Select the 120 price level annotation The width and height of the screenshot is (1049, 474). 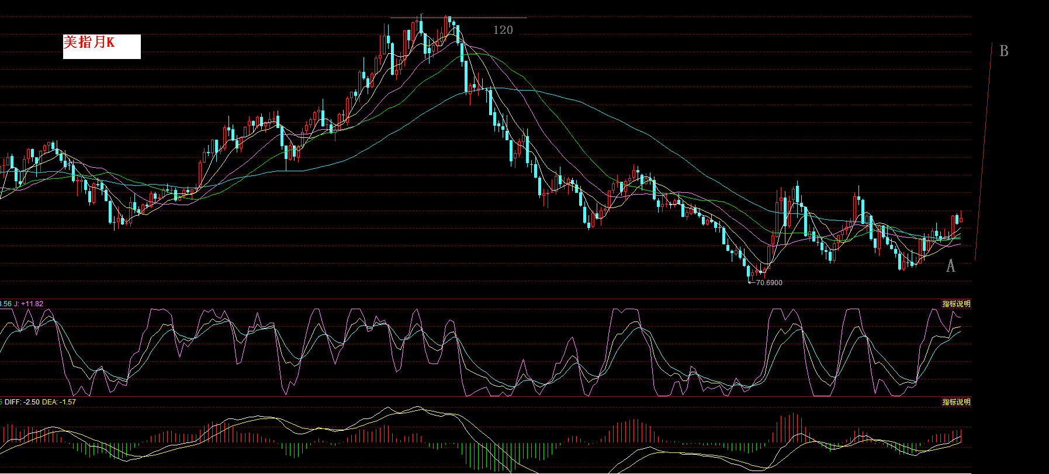pyautogui.click(x=503, y=30)
